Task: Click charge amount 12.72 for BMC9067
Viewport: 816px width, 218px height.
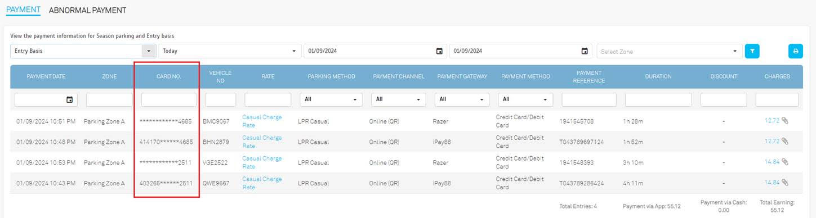Action: click(x=772, y=121)
